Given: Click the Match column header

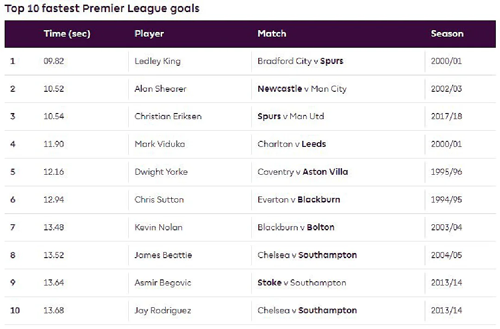Looking at the screenshot, I should click(272, 33).
